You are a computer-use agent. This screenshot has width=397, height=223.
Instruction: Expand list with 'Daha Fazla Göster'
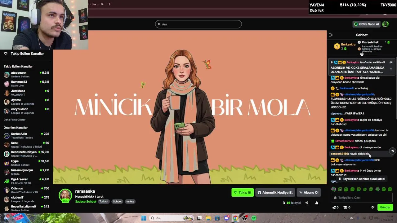(x=15, y=120)
